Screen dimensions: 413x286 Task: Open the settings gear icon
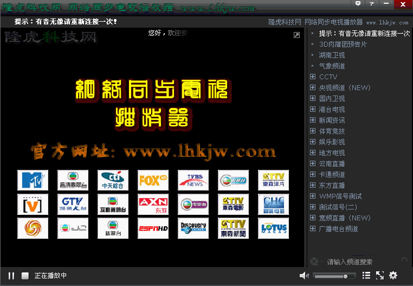click(x=393, y=276)
